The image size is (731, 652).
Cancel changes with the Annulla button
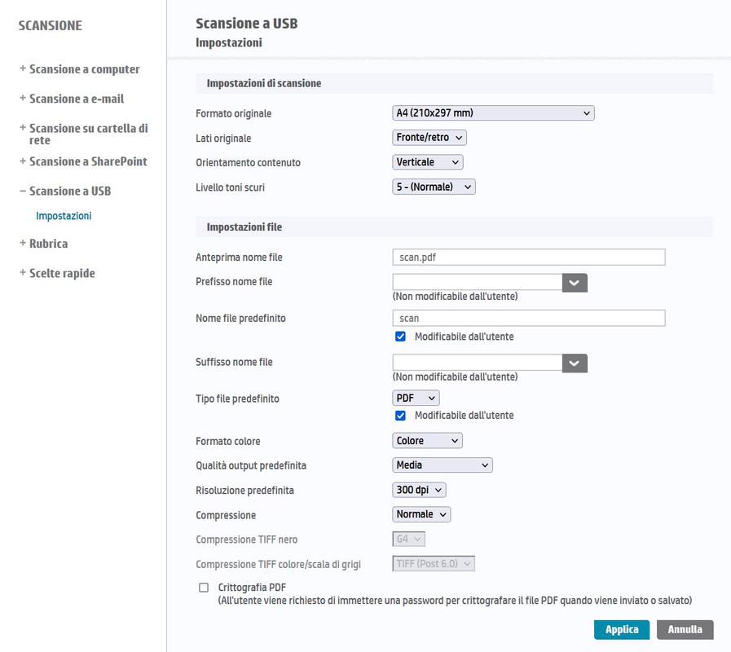pos(685,630)
